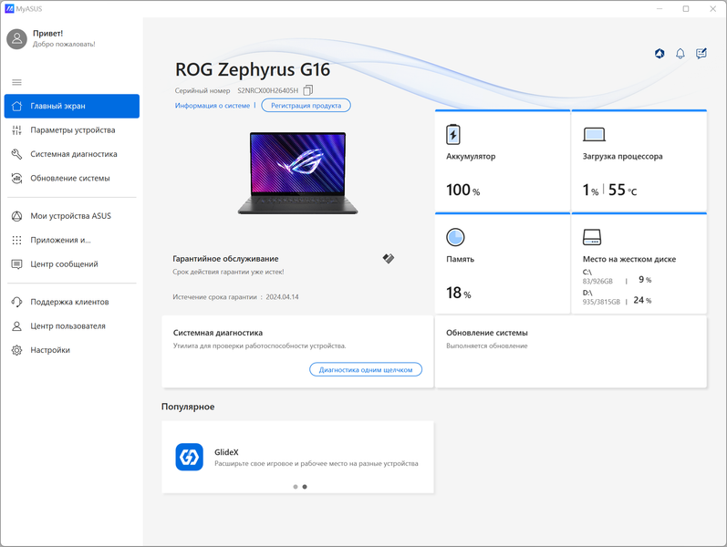Click the Место на жестком диске title

point(629,259)
